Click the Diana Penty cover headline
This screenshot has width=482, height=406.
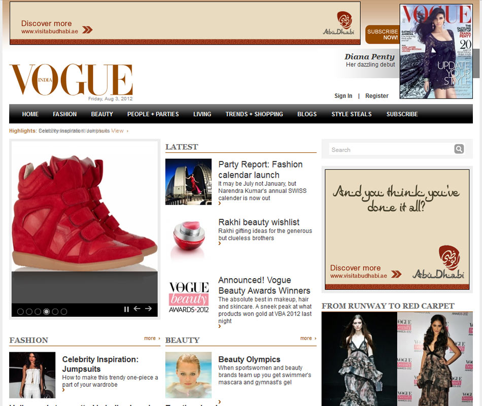[x=369, y=57]
